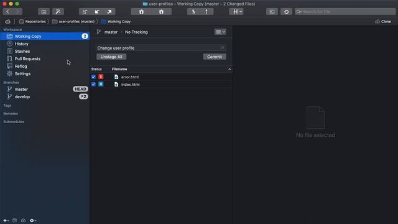Click the changed-files count badge on Working Copy
The width and height of the screenshot is (398, 224).
(85, 36)
